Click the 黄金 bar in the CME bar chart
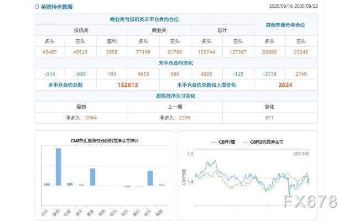354x221 pixels. 92,177
